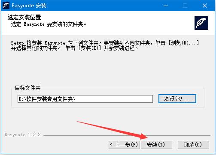Click the Easynote feather logo in header
The image size is (216, 155).
(x=201, y=23)
